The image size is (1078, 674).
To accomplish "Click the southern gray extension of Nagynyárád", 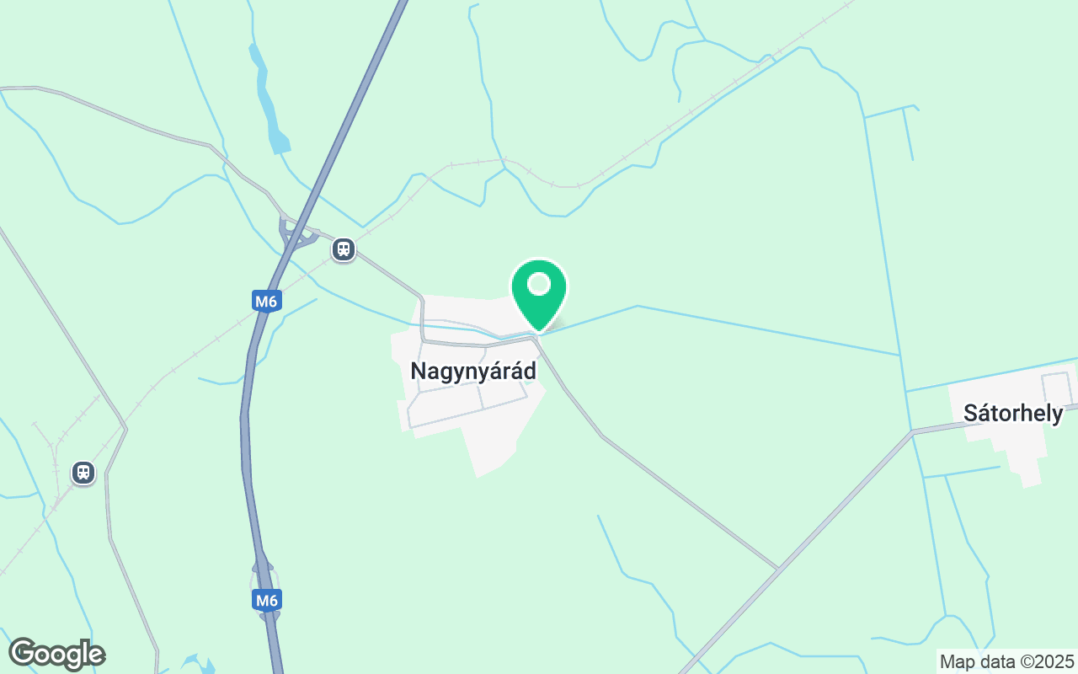I will [497, 442].
